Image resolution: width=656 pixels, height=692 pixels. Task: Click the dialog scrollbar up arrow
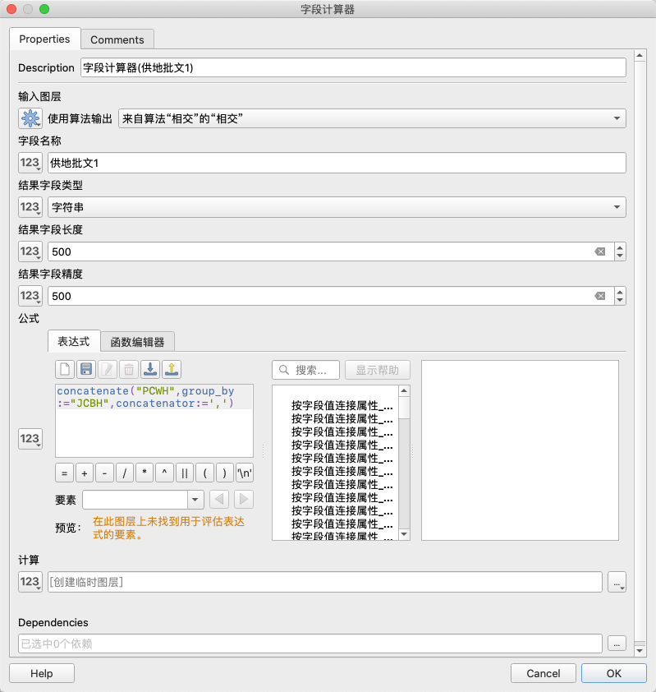coord(640,55)
